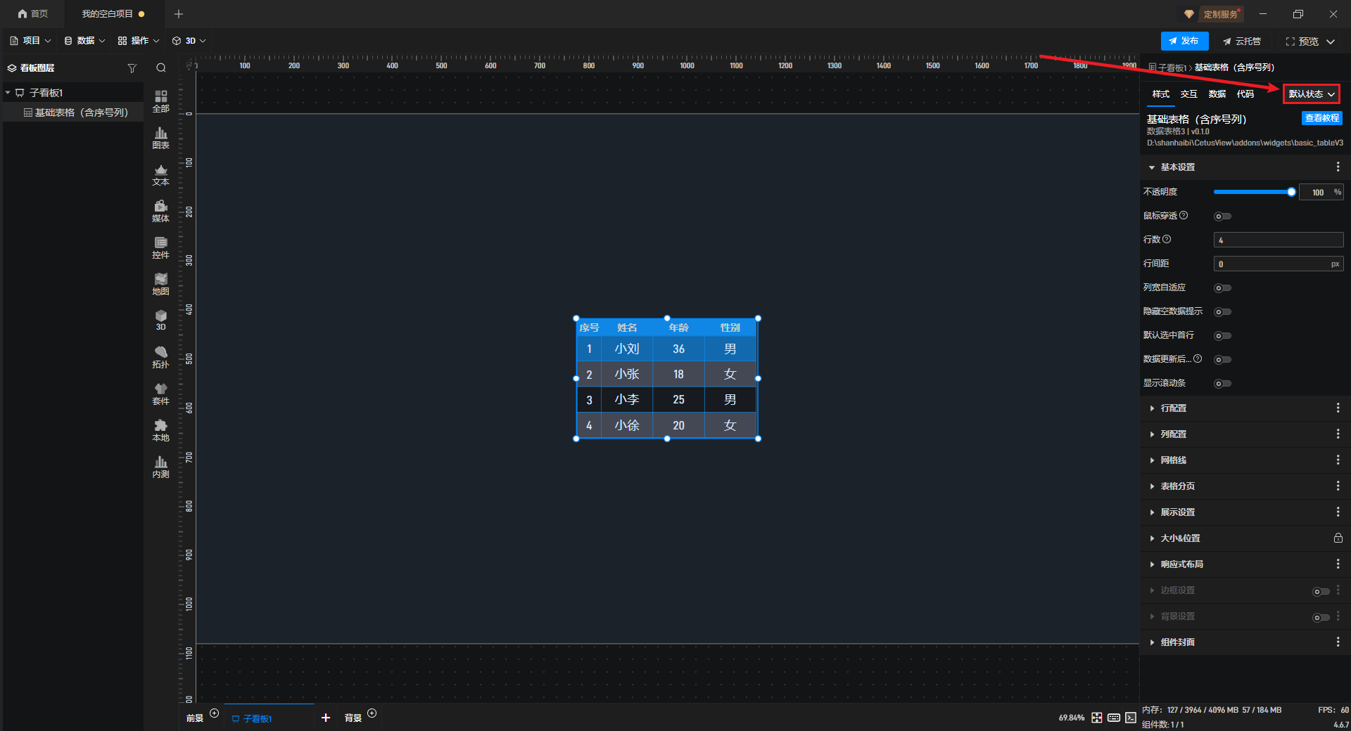Click the 查看教程 button
Viewport: 1351px width, 731px height.
(1321, 118)
